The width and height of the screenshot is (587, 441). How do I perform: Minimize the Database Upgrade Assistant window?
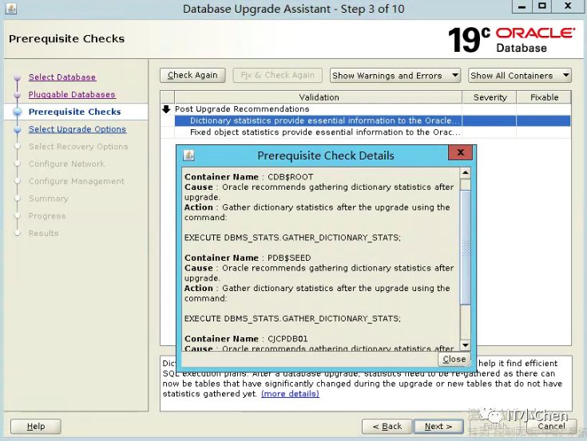(522, 6)
